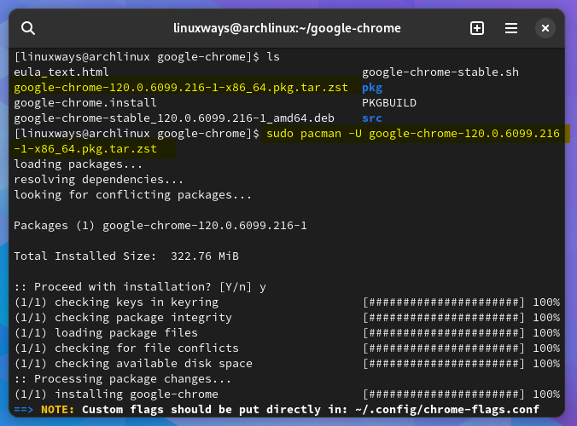Click the progress bar for checking package integrity
Image resolution: width=577 pixels, height=426 pixels.
click(x=444, y=318)
